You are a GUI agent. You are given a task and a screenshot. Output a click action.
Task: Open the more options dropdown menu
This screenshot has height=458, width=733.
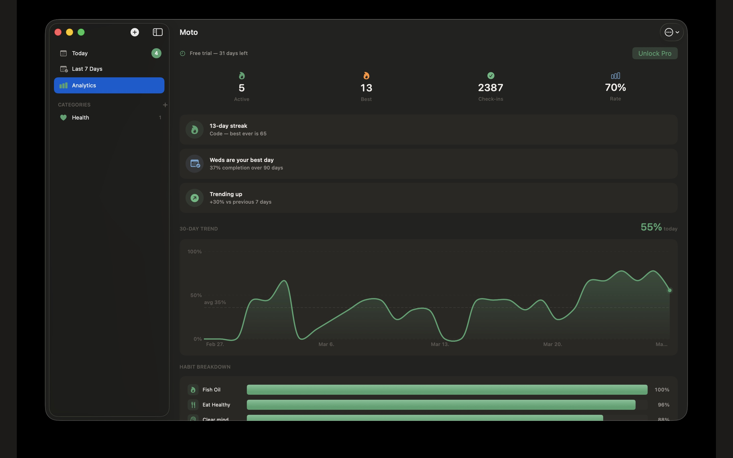coord(671,32)
